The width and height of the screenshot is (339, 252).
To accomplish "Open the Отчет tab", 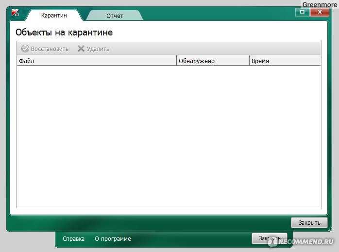I will tap(115, 16).
